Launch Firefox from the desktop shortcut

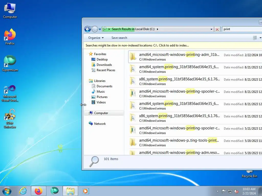(10, 37)
